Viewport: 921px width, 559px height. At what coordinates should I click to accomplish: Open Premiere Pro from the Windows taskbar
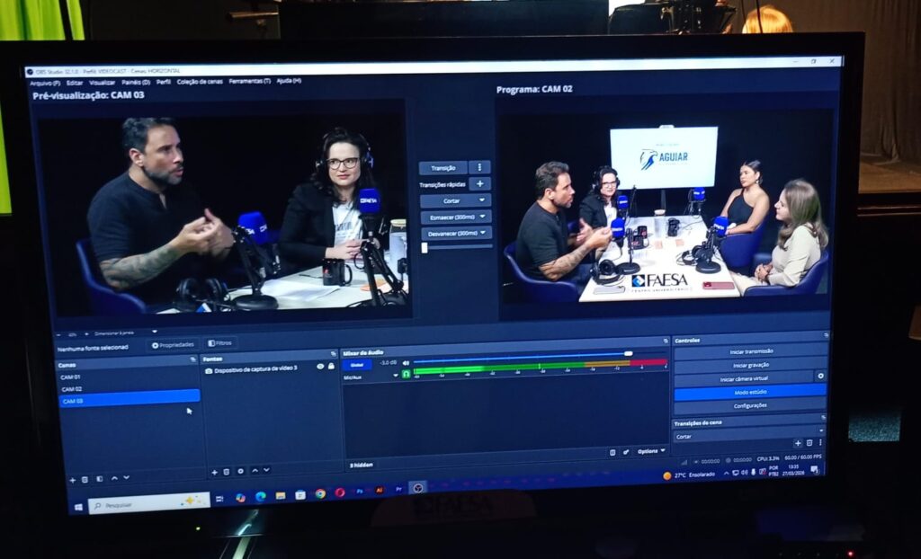click(399, 491)
